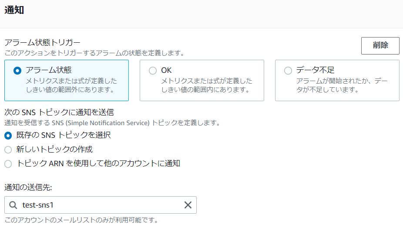Choose 新しいトピックの作成 radio button

tap(8, 150)
